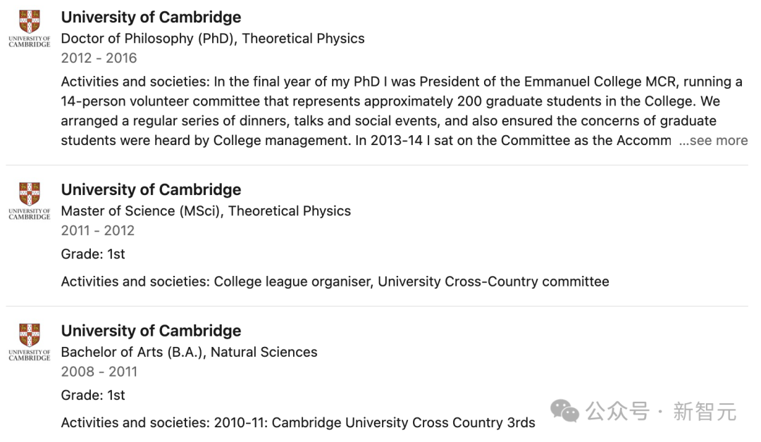Click the 2008 - 2011 date range
Image resolution: width=761 pixels, height=442 pixels.
pyautogui.click(x=99, y=372)
